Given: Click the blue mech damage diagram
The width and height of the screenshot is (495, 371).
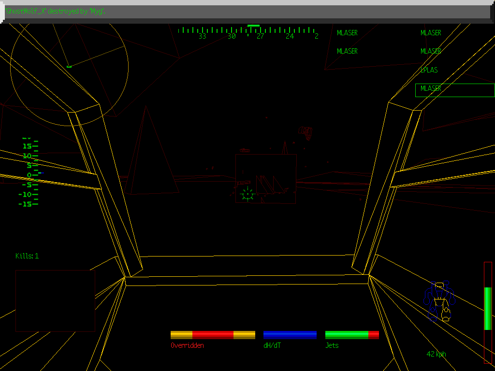Looking at the screenshot, I should coord(439,301).
